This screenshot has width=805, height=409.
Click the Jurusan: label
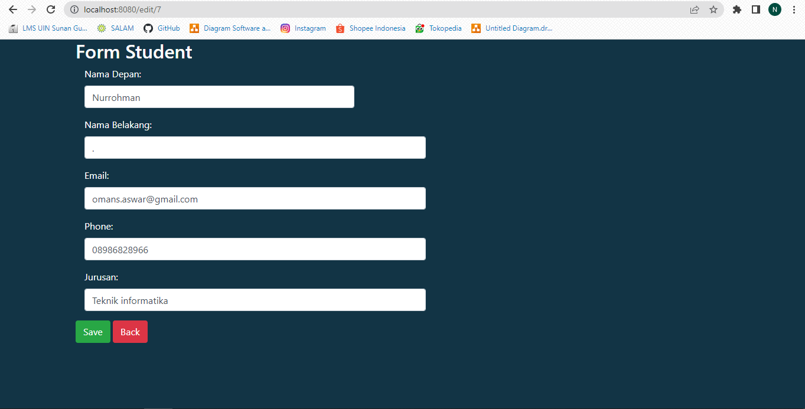[102, 277]
